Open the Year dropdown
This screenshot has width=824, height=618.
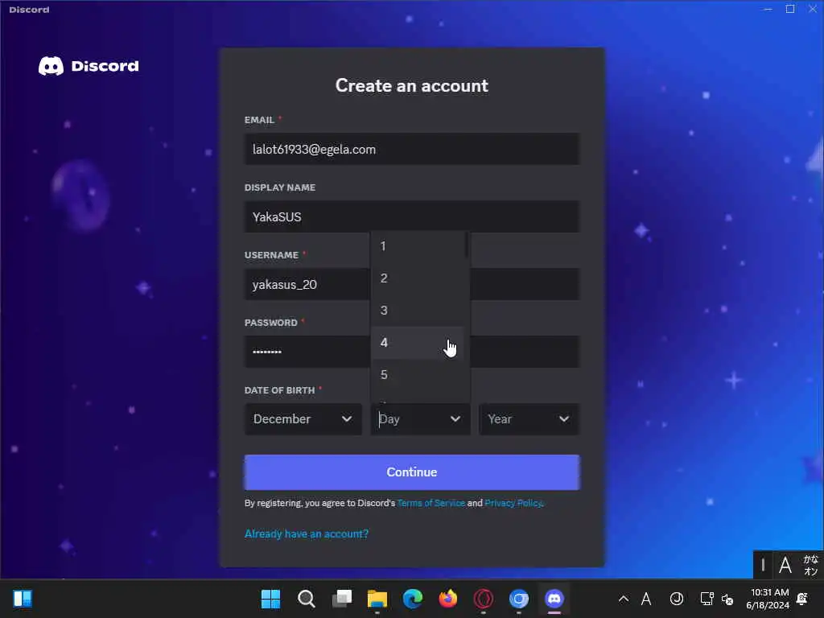pyautogui.click(x=529, y=418)
